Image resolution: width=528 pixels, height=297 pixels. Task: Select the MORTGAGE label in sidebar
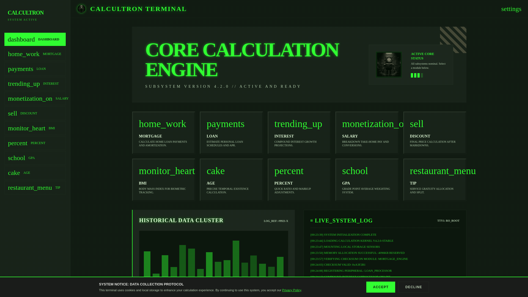tap(52, 54)
